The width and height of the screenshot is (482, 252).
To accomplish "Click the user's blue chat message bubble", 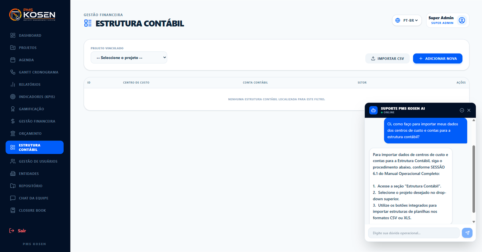I will pyautogui.click(x=425, y=131).
